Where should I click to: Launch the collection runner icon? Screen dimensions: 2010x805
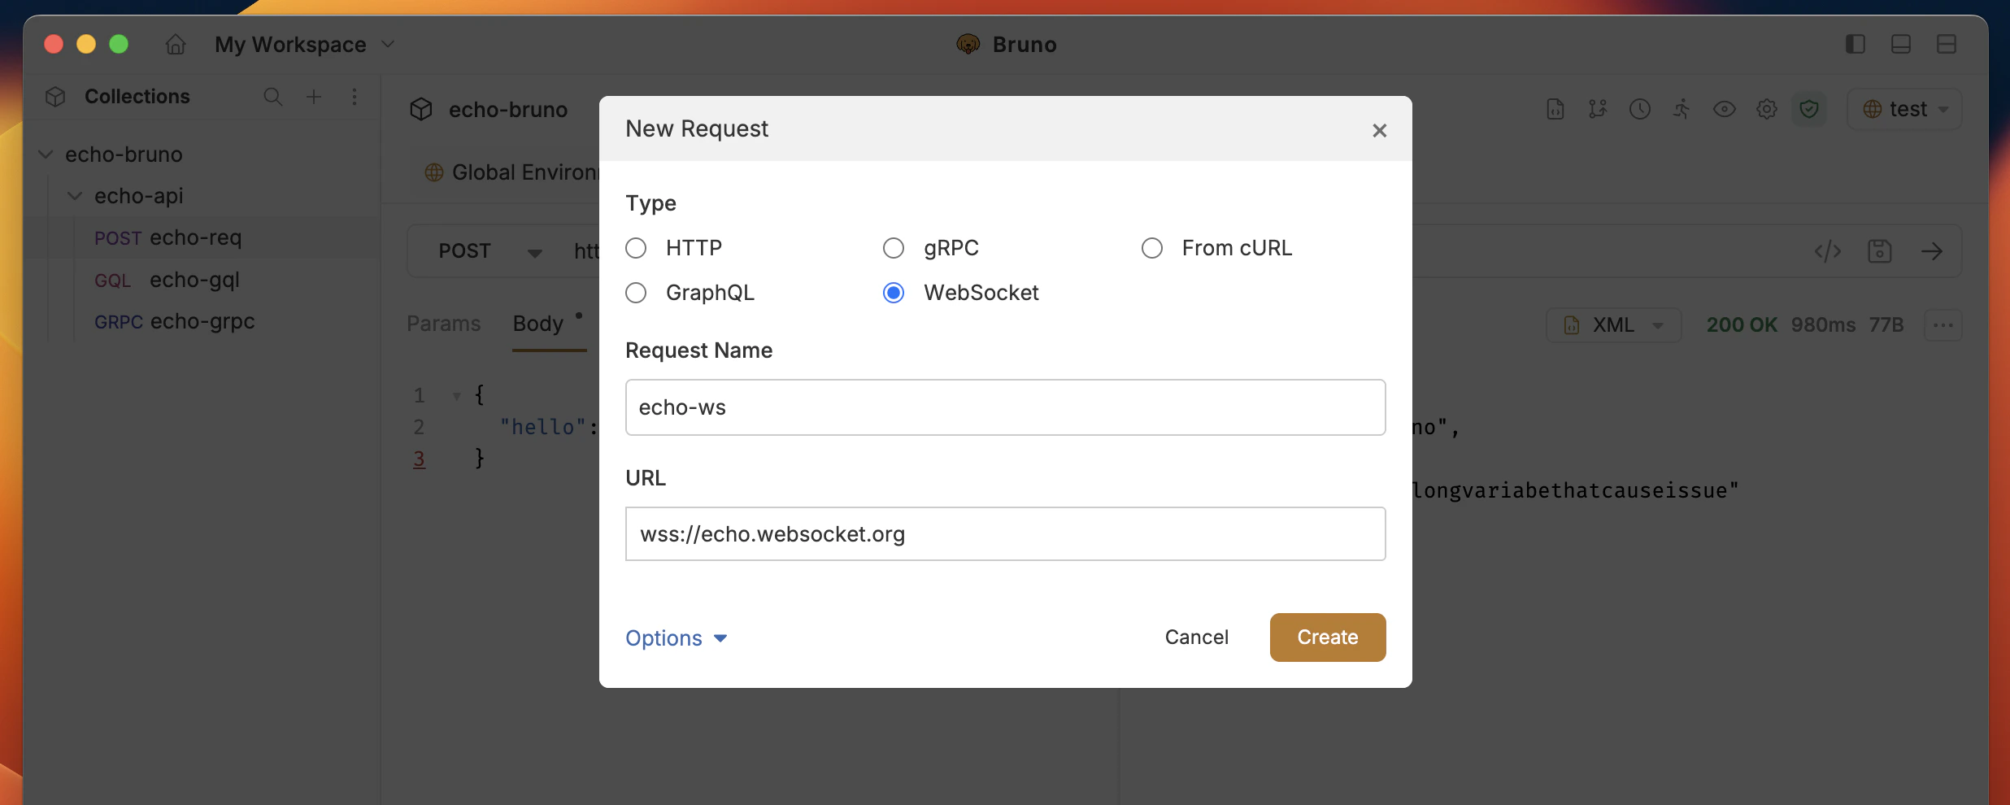1682,108
